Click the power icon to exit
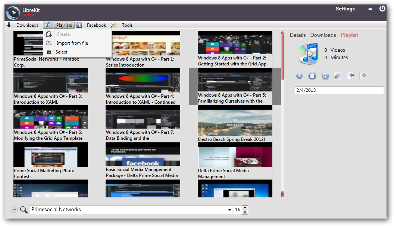This screenshot has height=226, width=394. [382, 9]
